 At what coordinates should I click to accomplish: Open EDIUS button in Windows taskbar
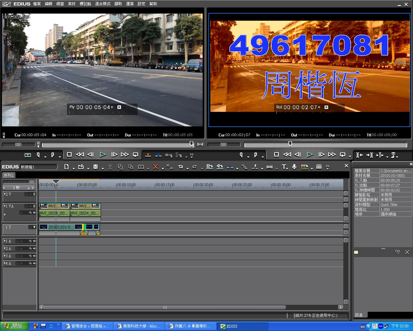click(x=243, y=326)
